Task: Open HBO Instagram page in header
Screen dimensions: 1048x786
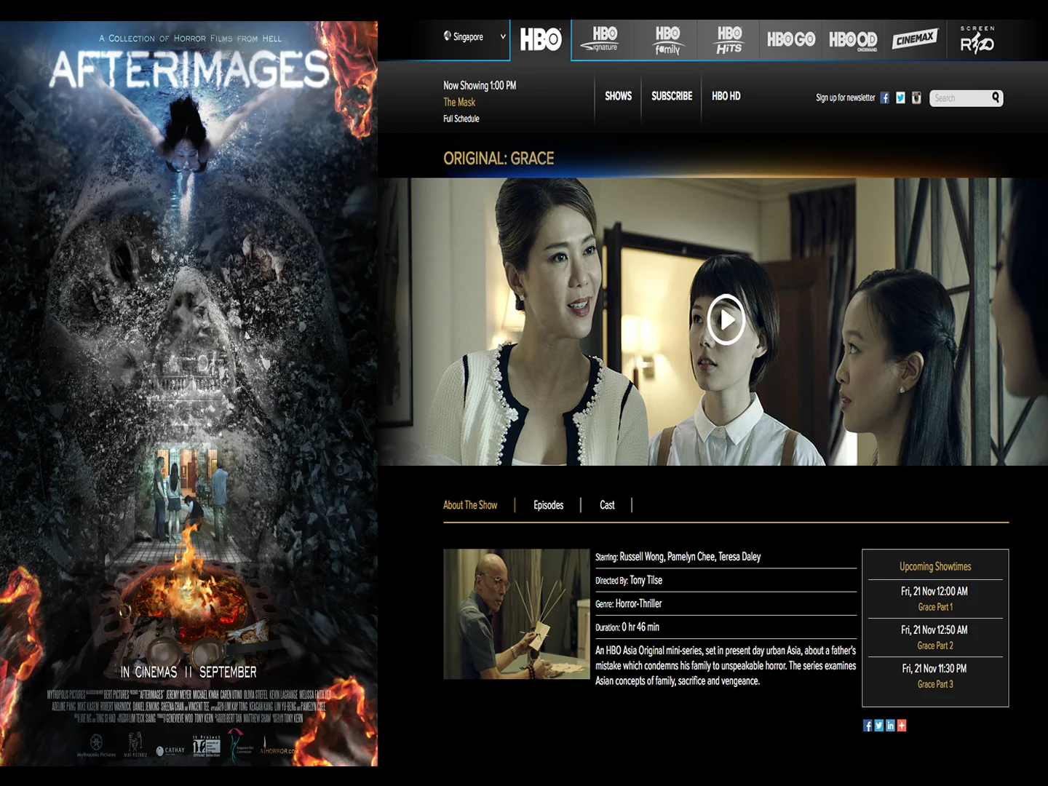Action: click(x=916, y=98)
